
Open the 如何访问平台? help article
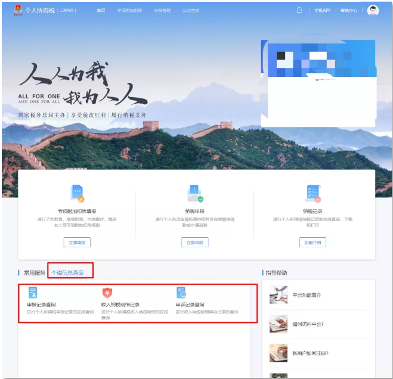[x=308, y=324]
